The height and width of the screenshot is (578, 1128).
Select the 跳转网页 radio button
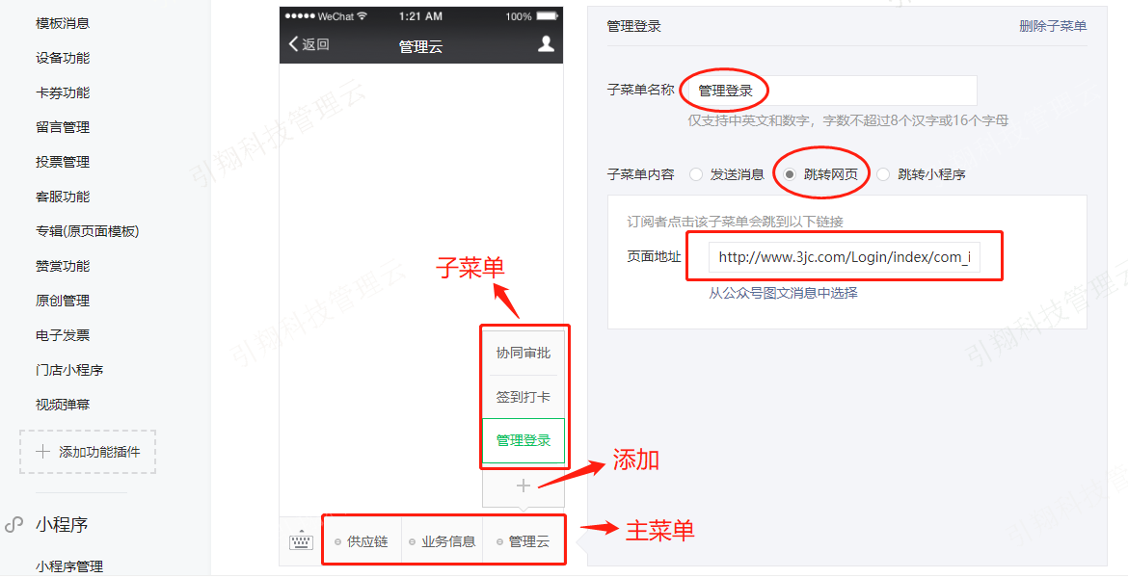coord(790,174)
